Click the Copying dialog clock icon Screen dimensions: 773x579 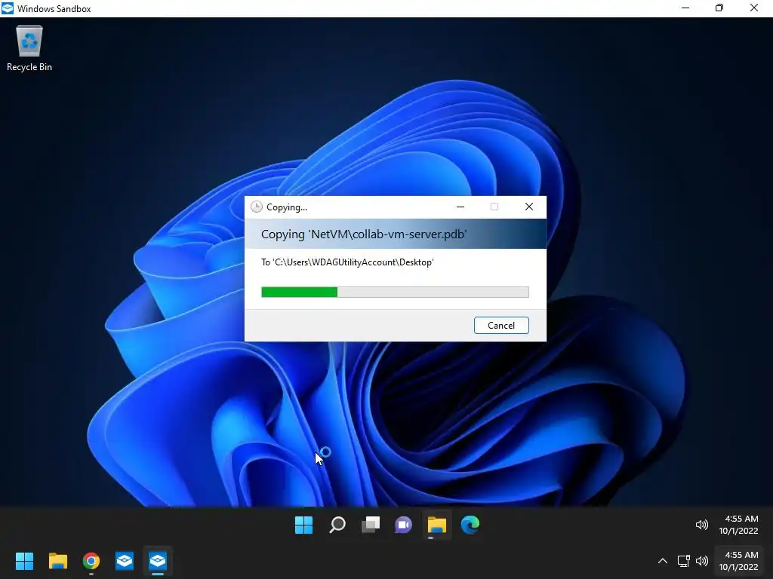(x=257, y=207)
